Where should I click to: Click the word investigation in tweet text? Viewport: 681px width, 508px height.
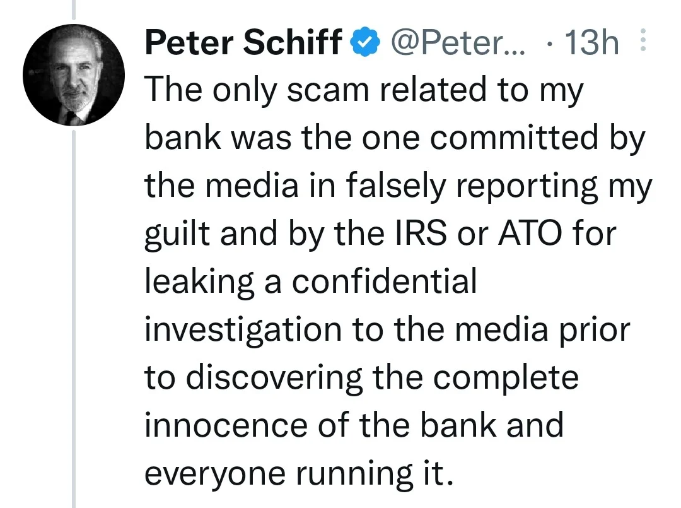point(243,330)
